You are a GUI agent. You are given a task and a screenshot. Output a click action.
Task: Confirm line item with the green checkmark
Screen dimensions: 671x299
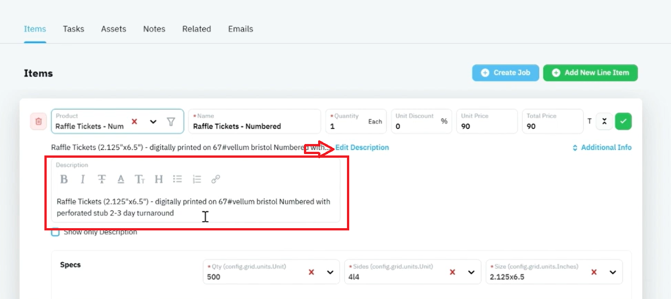tap(623, 122)
